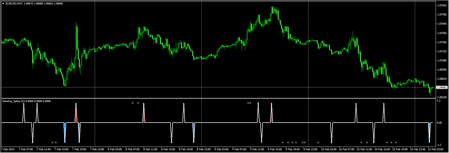Click the 7 Feb 15:00 time label

[61, 149]
